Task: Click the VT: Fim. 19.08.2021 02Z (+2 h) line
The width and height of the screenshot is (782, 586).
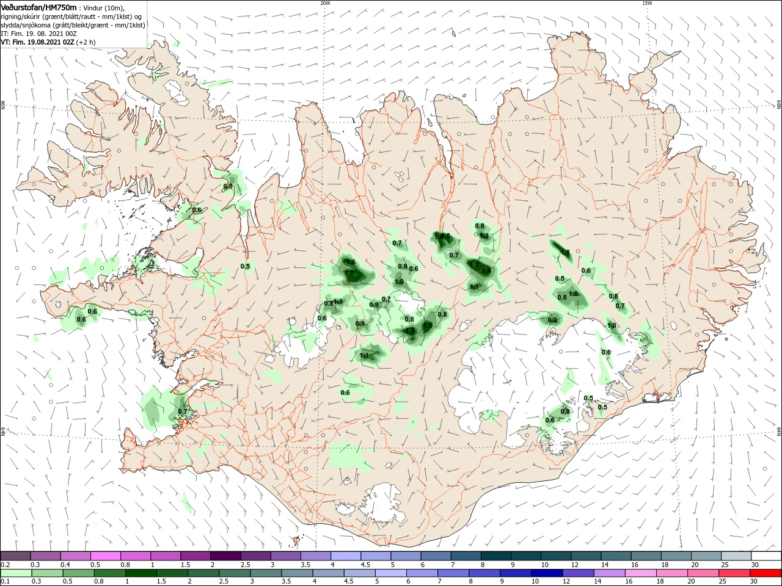Action: 48,42
